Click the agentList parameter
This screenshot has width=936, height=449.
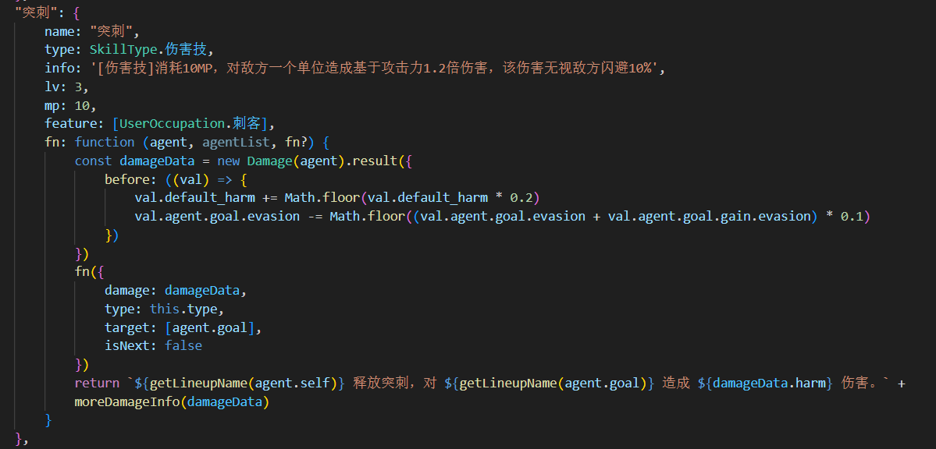point(236,142)
